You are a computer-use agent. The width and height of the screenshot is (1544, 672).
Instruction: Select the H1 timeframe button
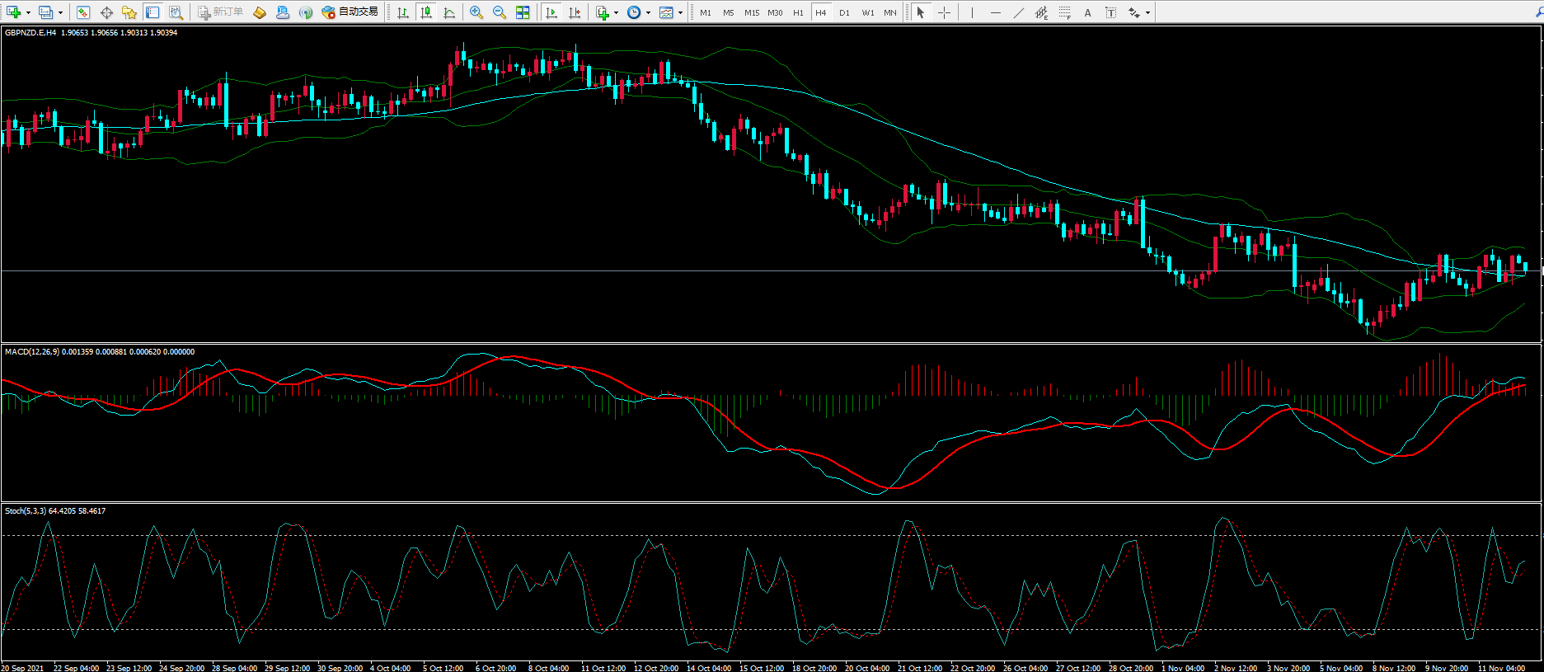pyautogui.click(x=798, y=12)
